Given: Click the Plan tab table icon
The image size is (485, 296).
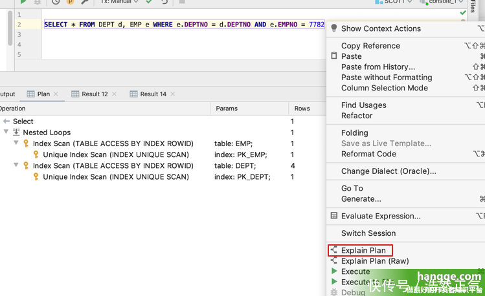Looking at the screenshot, I should (x=30, y=94).
